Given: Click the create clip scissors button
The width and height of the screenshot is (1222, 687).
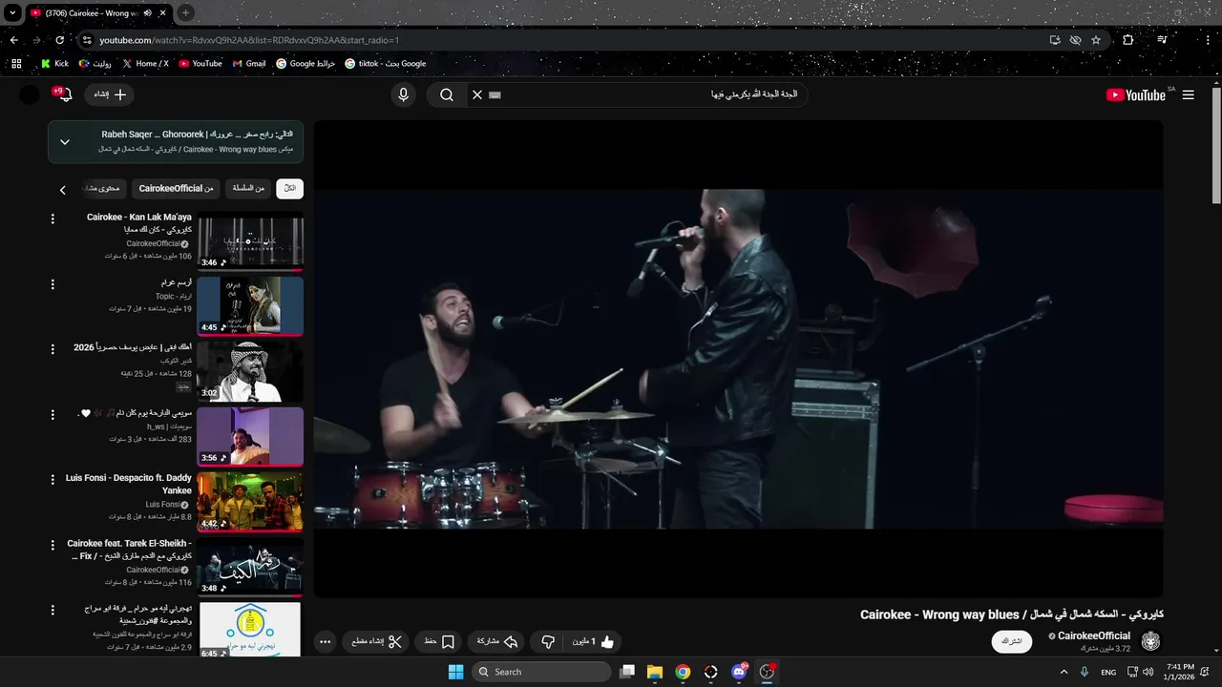Looking at the screenshot, I should (x=376, y=642).
